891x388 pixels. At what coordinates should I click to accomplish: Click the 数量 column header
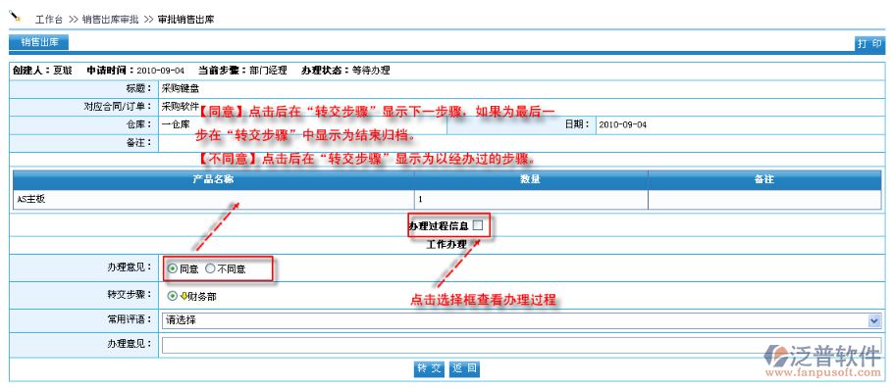(531, 179)
